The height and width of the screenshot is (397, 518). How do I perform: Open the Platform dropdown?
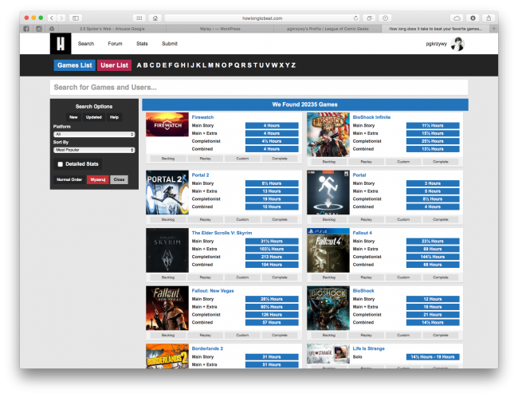pyautogui.click(x=94, y=134)
